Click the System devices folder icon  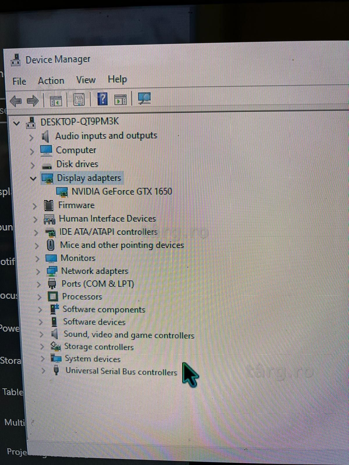point(56,358)
